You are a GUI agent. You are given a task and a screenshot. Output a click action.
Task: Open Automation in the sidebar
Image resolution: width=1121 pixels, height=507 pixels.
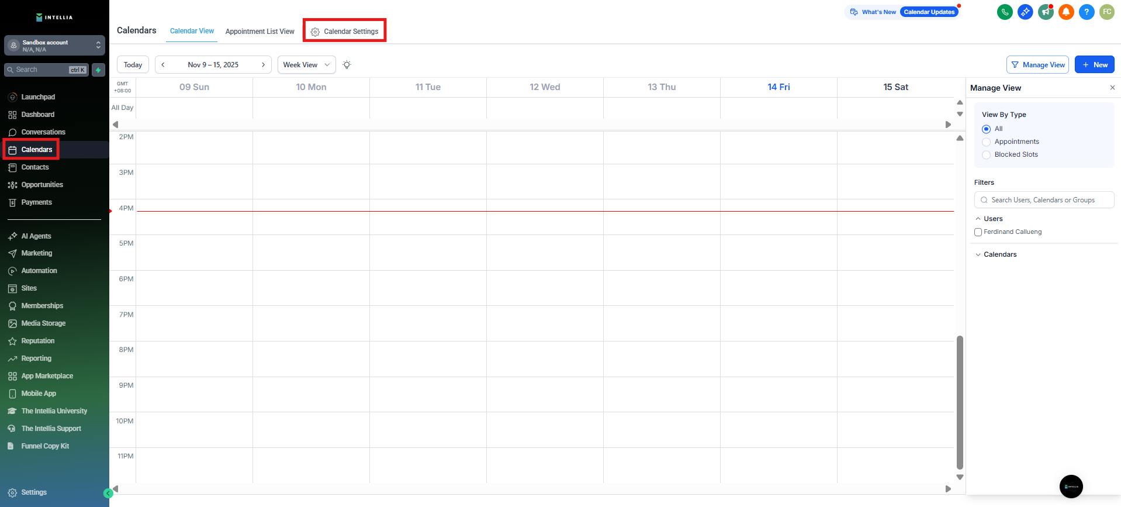[x=39, y=271]
